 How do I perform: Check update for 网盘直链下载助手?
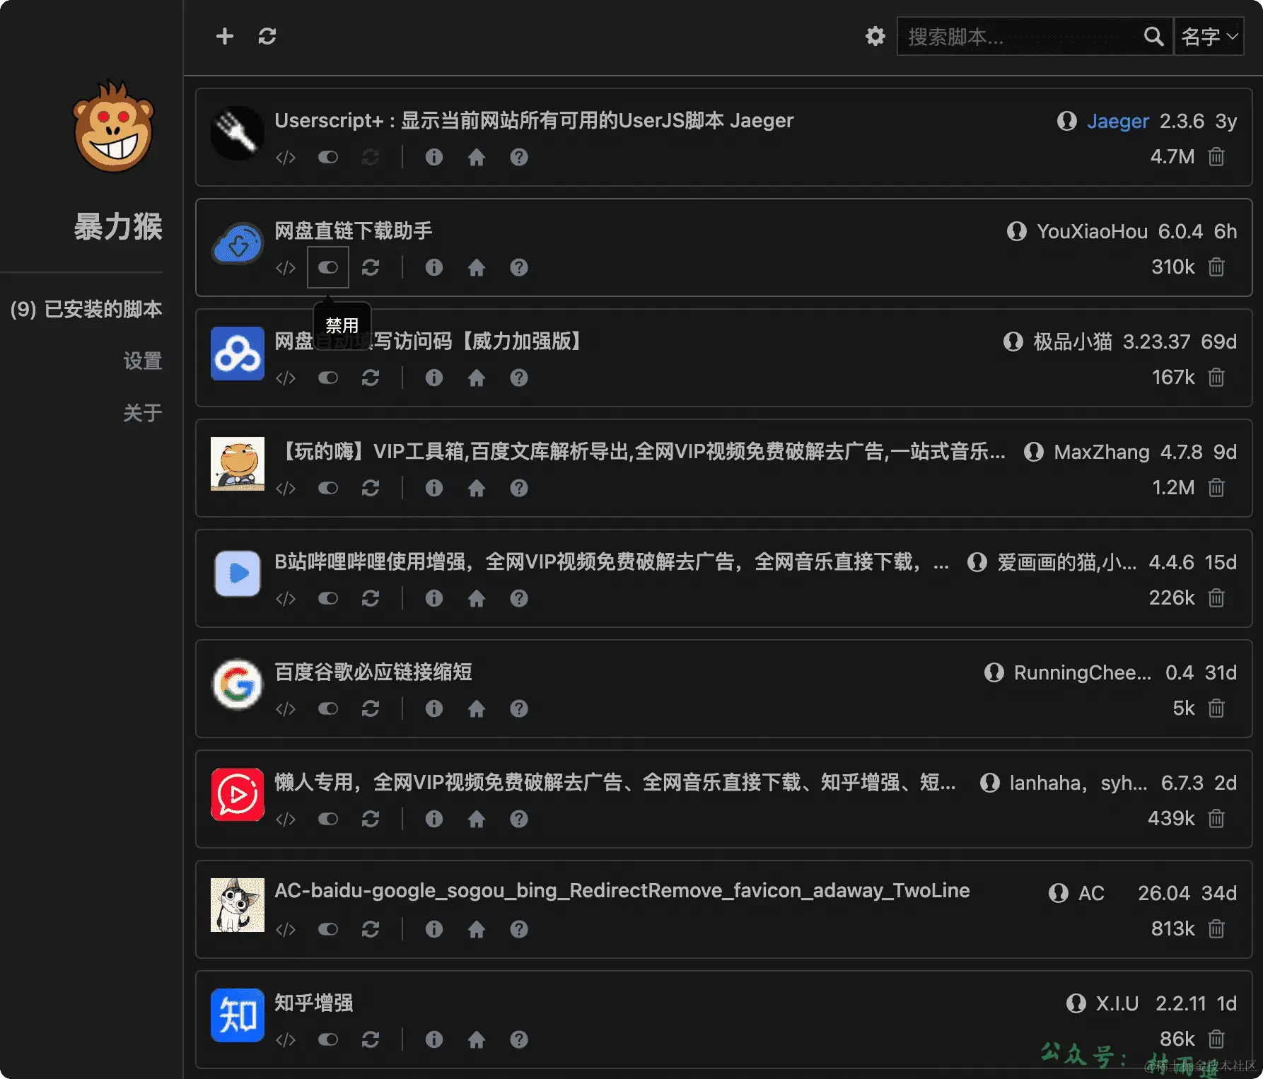(x=371, y=267)
